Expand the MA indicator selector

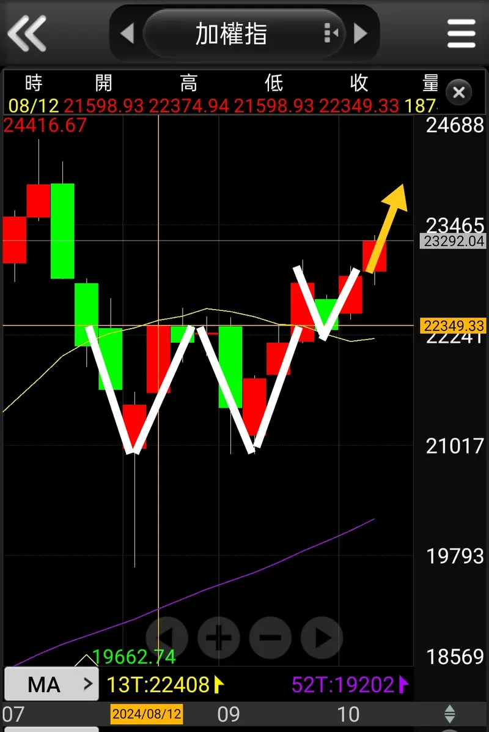pyautogui.click(x=51, y=684)
